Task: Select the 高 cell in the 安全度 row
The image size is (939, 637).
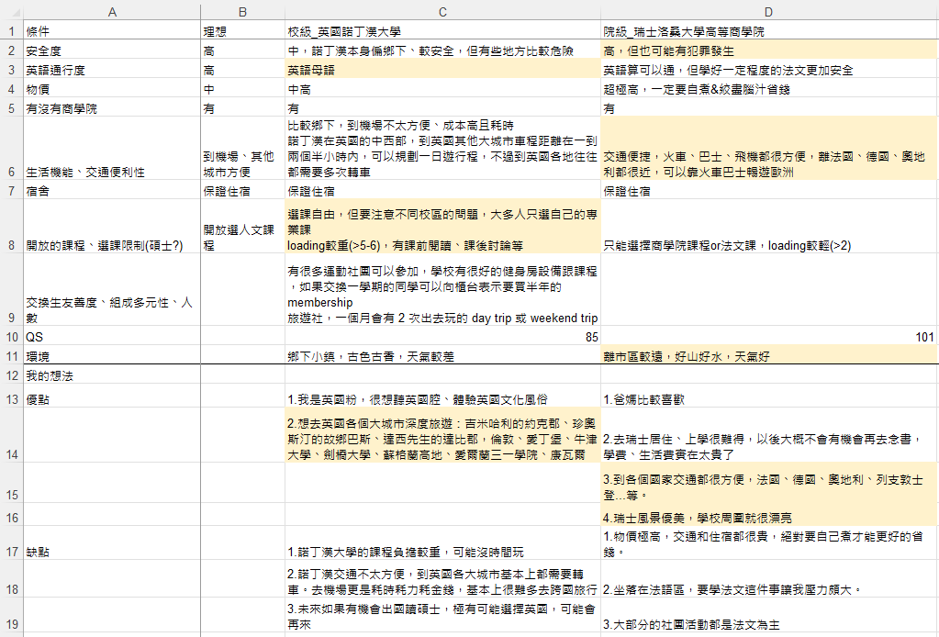Action: pyautogui.click(x=242, y=50)
